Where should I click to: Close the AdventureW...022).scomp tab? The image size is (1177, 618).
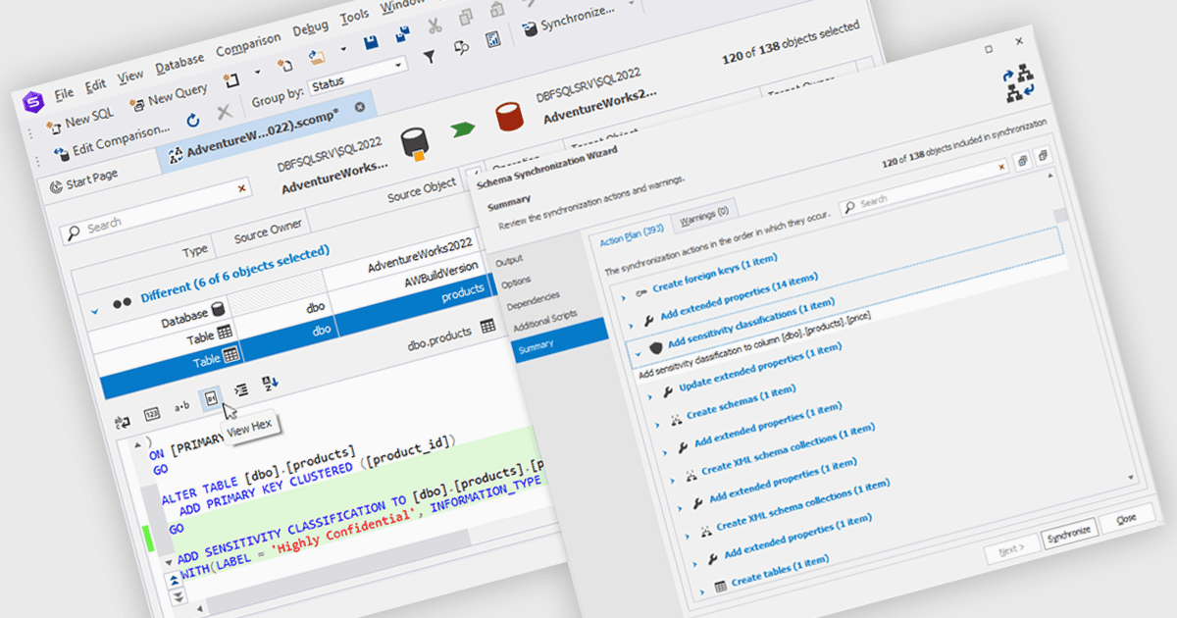[360, 106]
